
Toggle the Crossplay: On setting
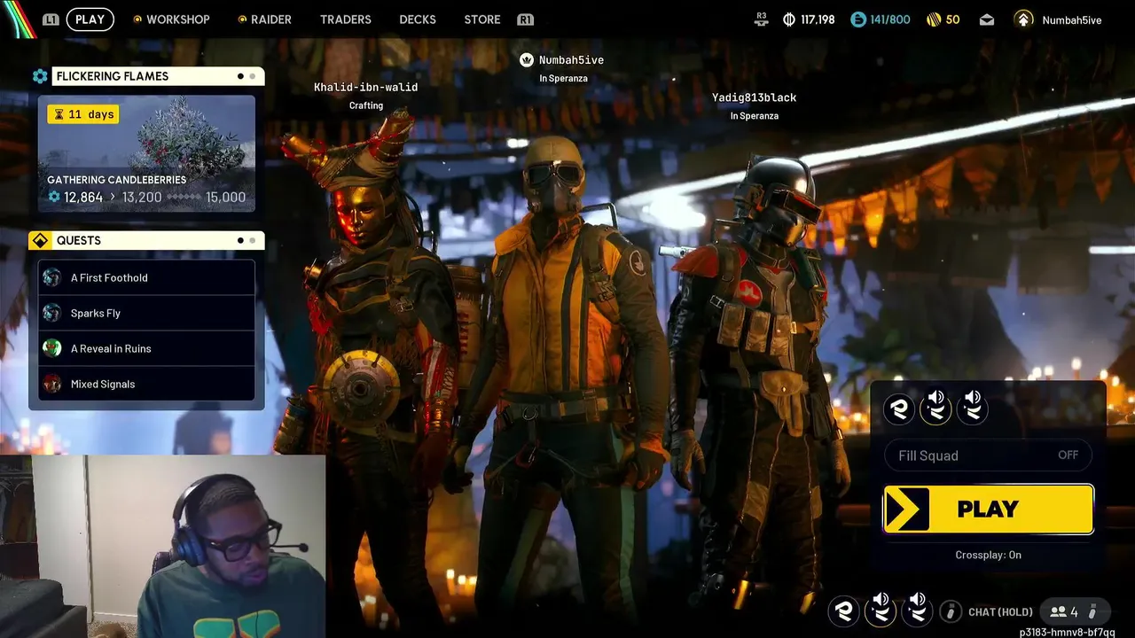point(988,555)
